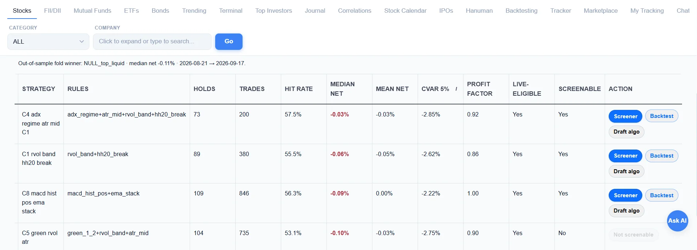Viewport: 697px width, 250px height.
Task: Select the ETFs tab
Action: [131, 11]
